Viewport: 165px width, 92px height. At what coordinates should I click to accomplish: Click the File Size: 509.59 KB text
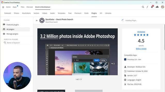coord(134,84)
